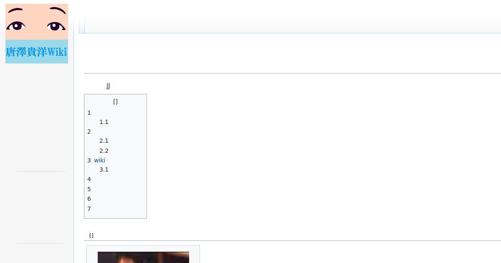Jump to contents subsection 3.1
Viewport: 501px width, 263px height.
pyautogui.click(x=104, y=169)
